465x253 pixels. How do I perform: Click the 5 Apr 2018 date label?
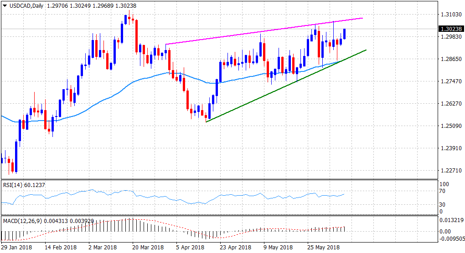(190, 248)
